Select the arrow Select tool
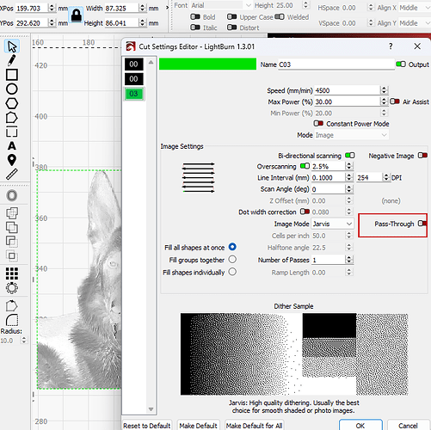The image size is (431, 430). [x=12, y=46]
